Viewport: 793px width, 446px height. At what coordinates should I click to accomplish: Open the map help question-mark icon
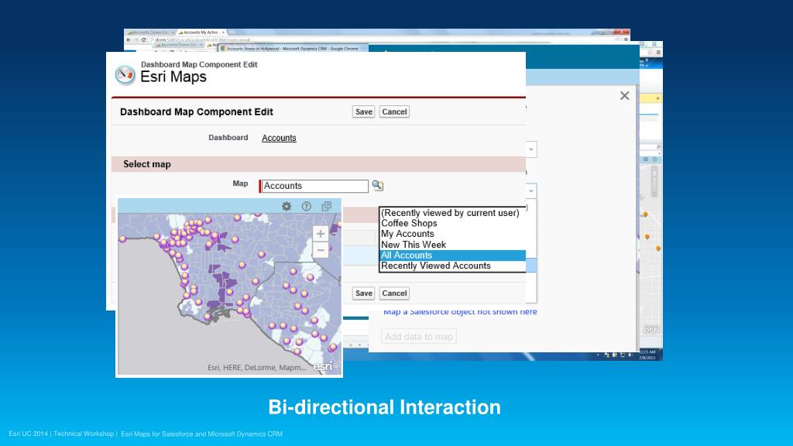pos(307,206)
